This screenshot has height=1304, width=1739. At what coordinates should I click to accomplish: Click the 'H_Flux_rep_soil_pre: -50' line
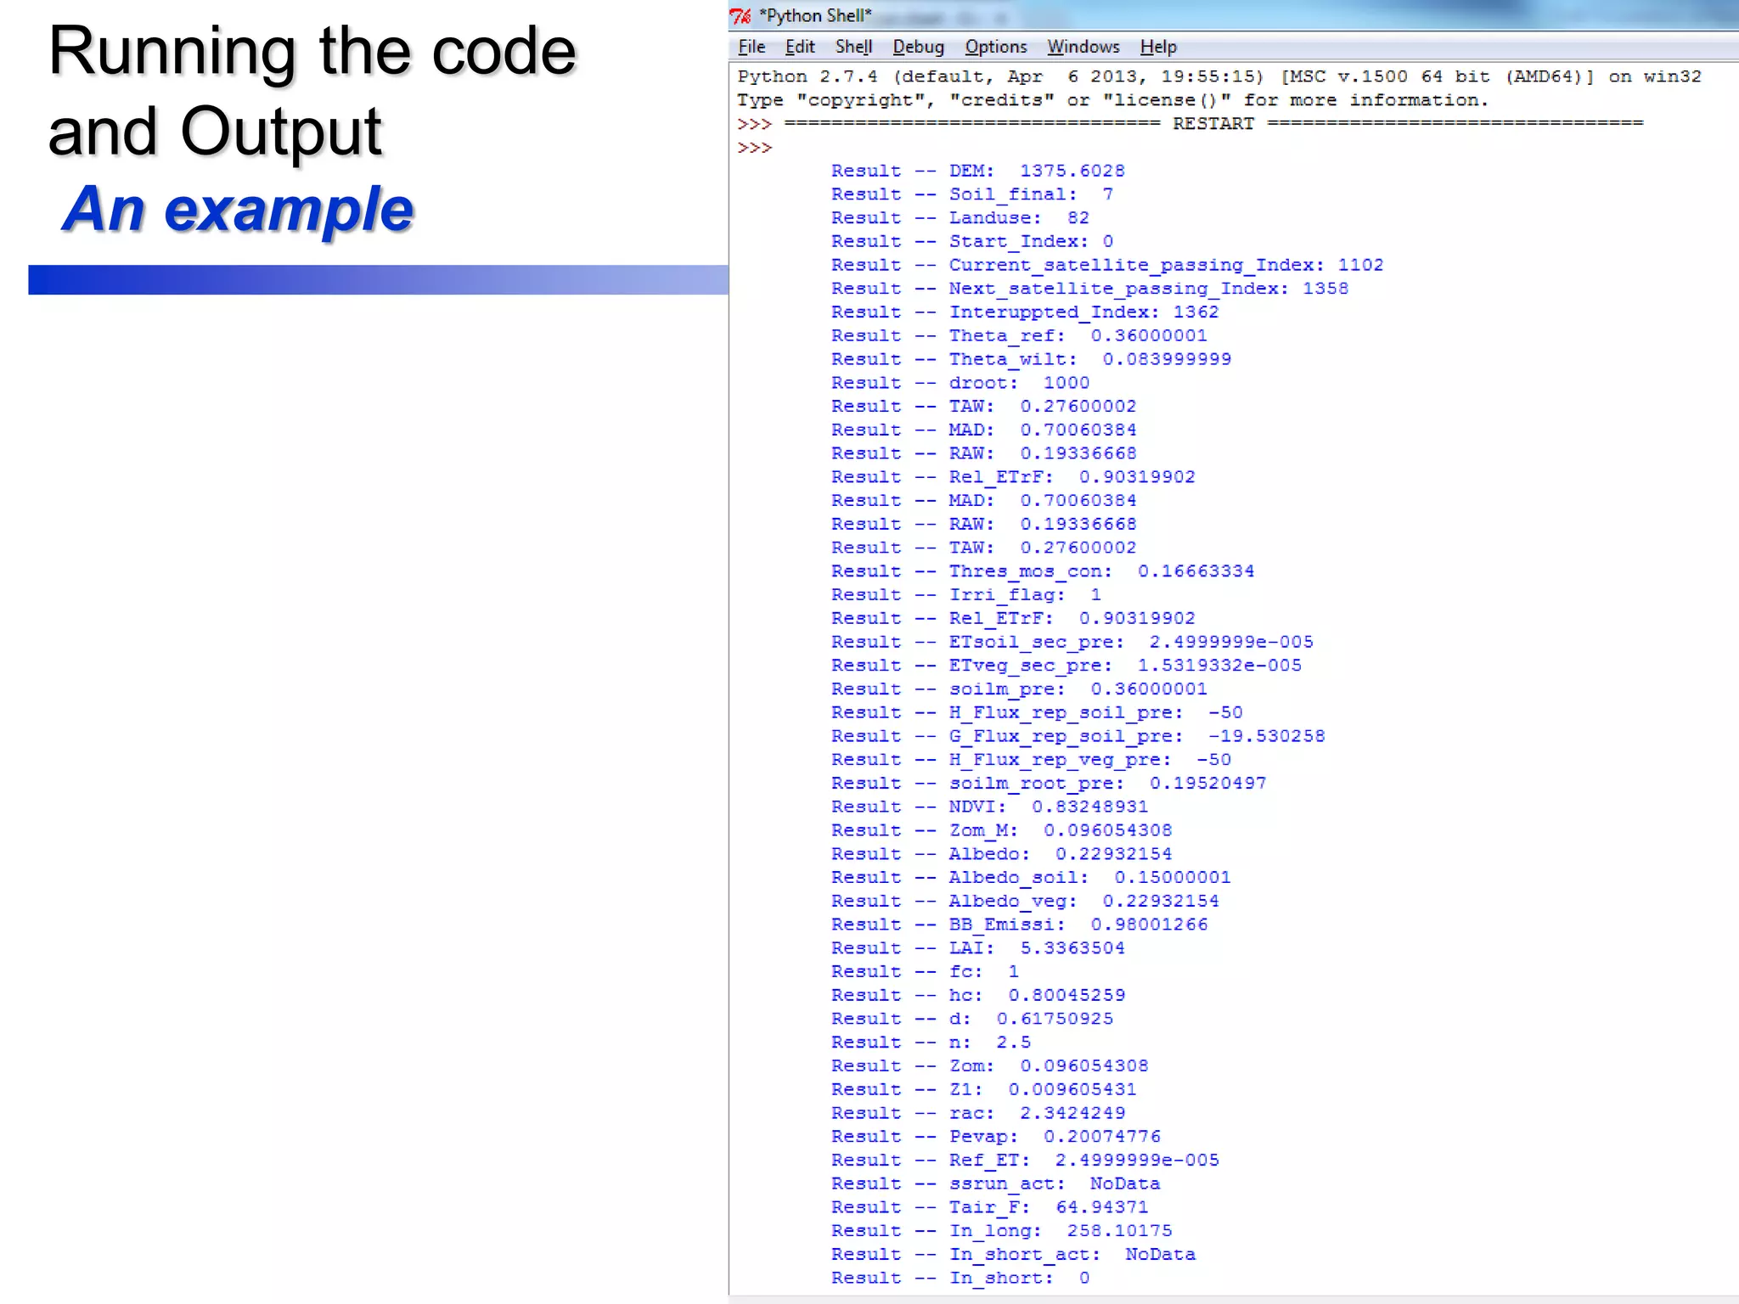coord(1037,713)
